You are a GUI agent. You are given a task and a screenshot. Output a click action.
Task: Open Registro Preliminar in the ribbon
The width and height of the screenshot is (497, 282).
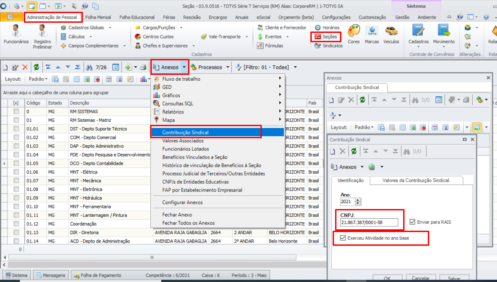[x=42, y=37]
